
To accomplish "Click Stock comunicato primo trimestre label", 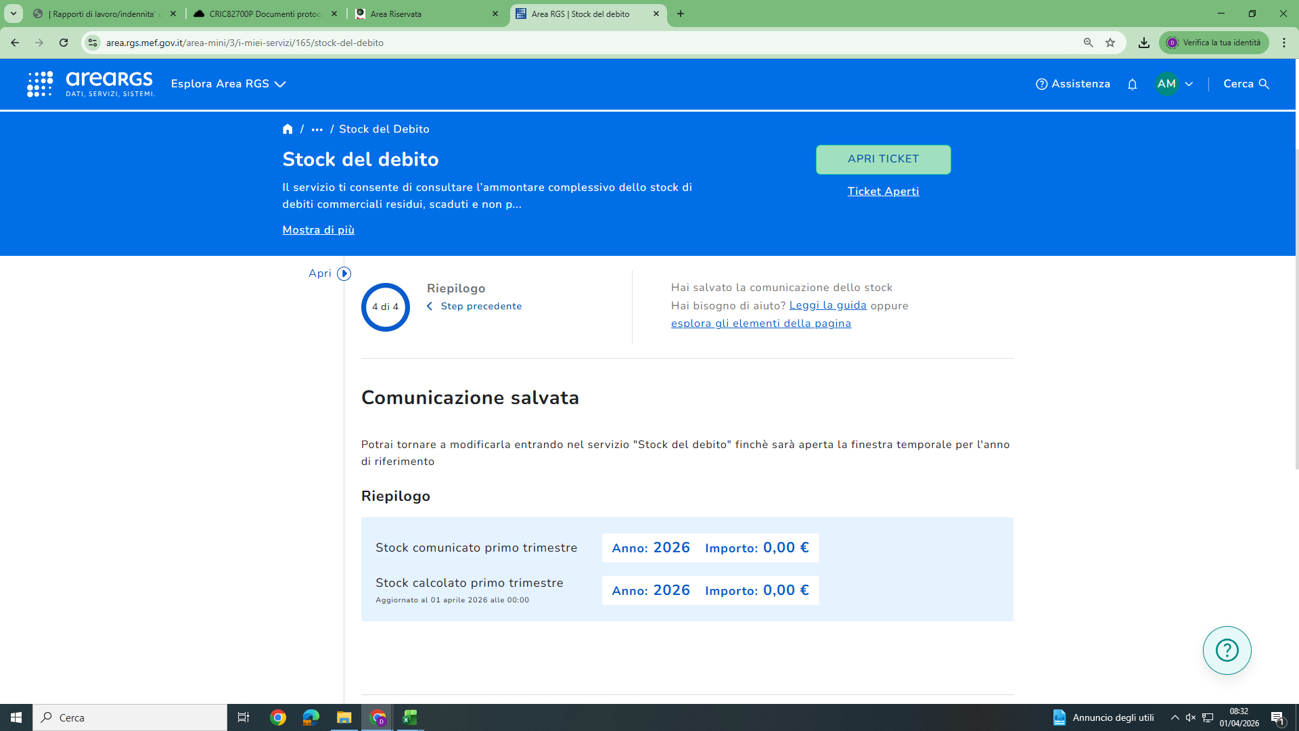I will click(x=476, y=548).
